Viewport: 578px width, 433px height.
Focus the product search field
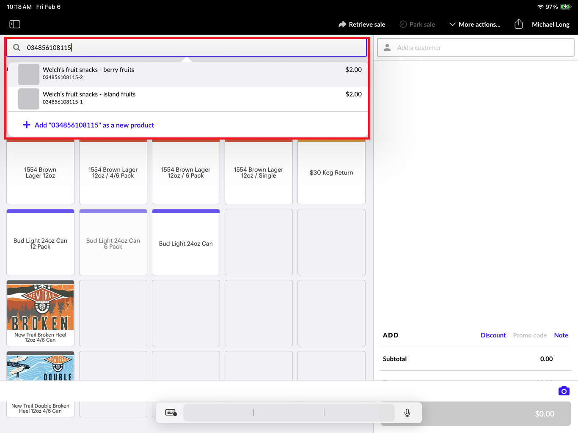tap(187, 47)
